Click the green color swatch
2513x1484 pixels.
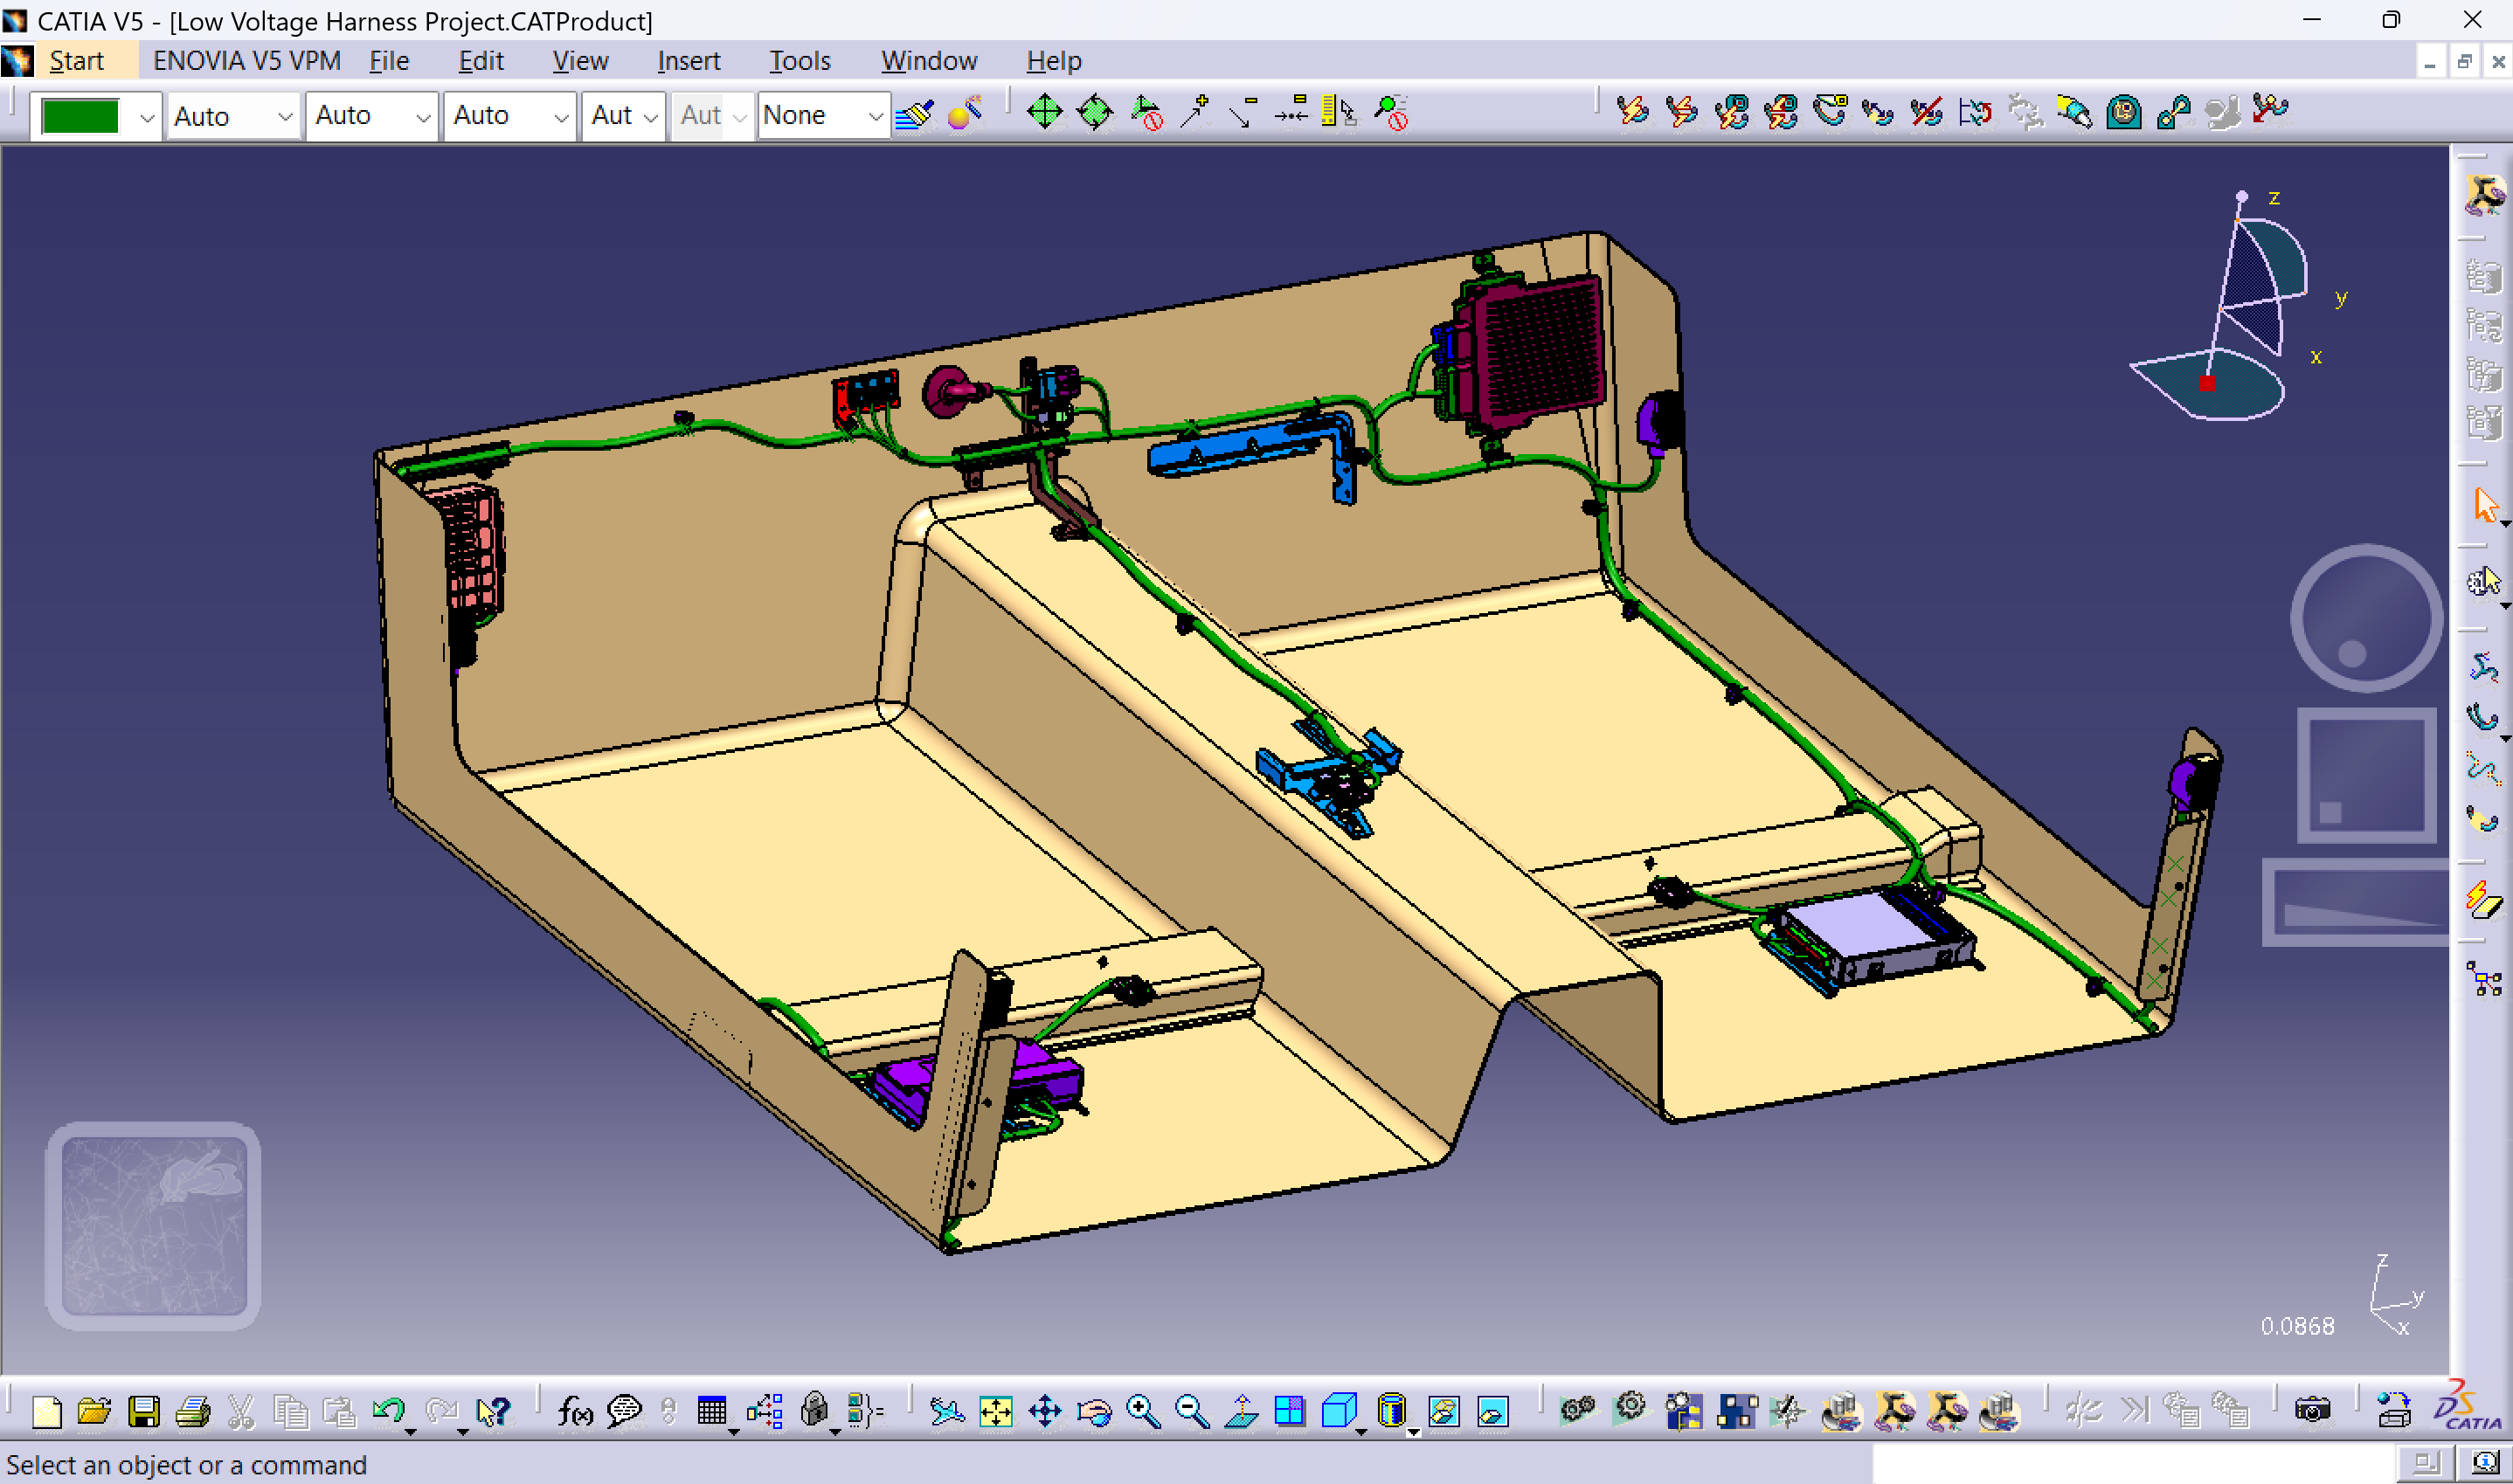pyautogui.click(x=81, y=117)
